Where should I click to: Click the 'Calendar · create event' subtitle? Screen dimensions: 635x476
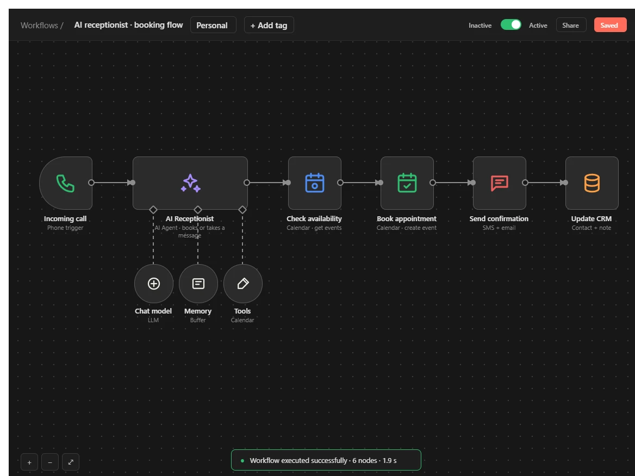(x=407, y=228)
